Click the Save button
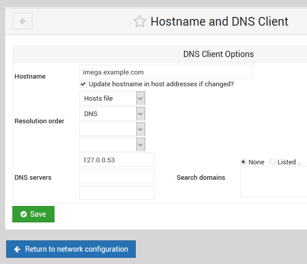 (33, 214)
